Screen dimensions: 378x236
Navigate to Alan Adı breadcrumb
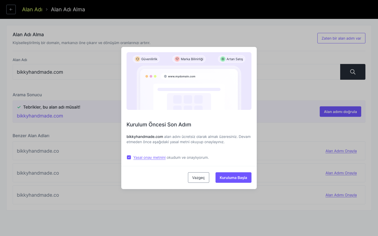(32, 9)
